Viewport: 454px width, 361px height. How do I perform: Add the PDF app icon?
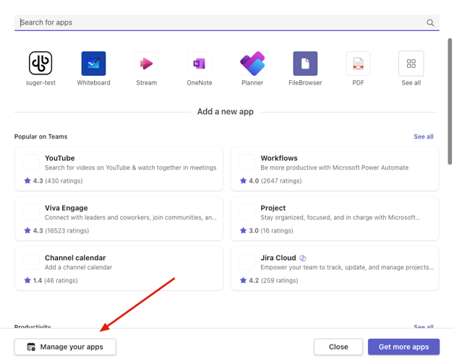[x=358, y=64]
